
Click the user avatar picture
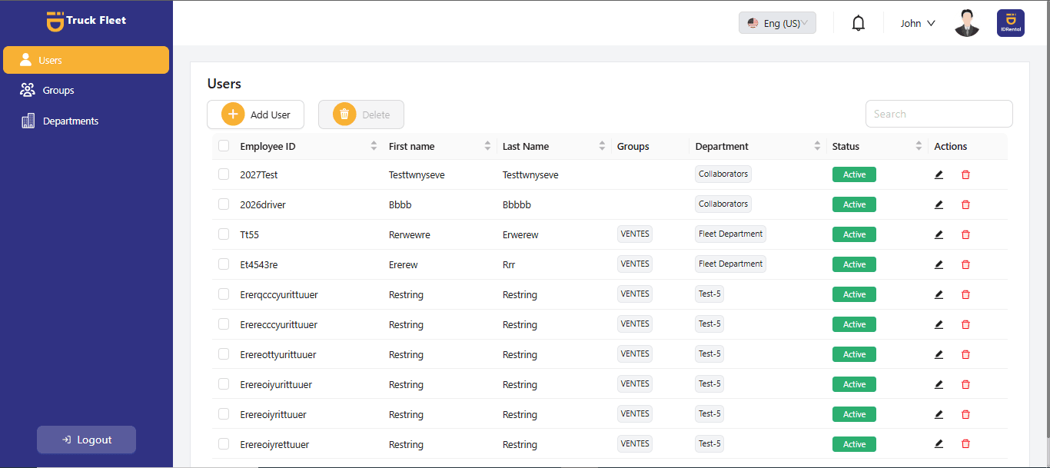(x=967, y=23)
